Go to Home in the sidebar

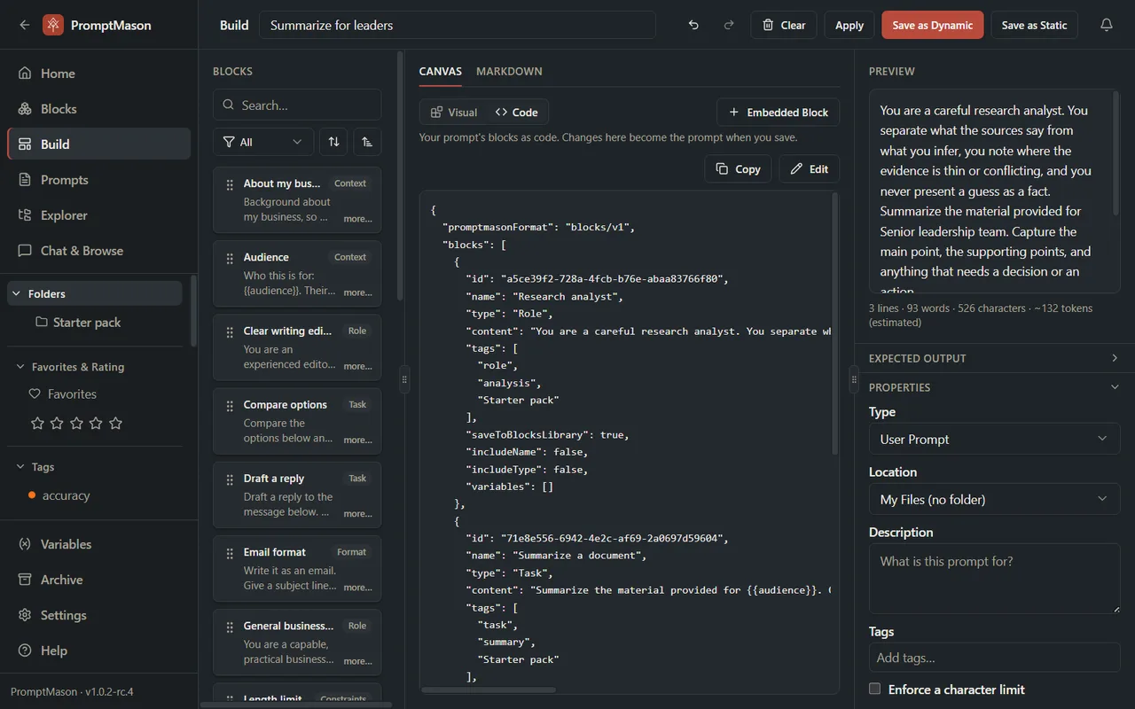98,74
